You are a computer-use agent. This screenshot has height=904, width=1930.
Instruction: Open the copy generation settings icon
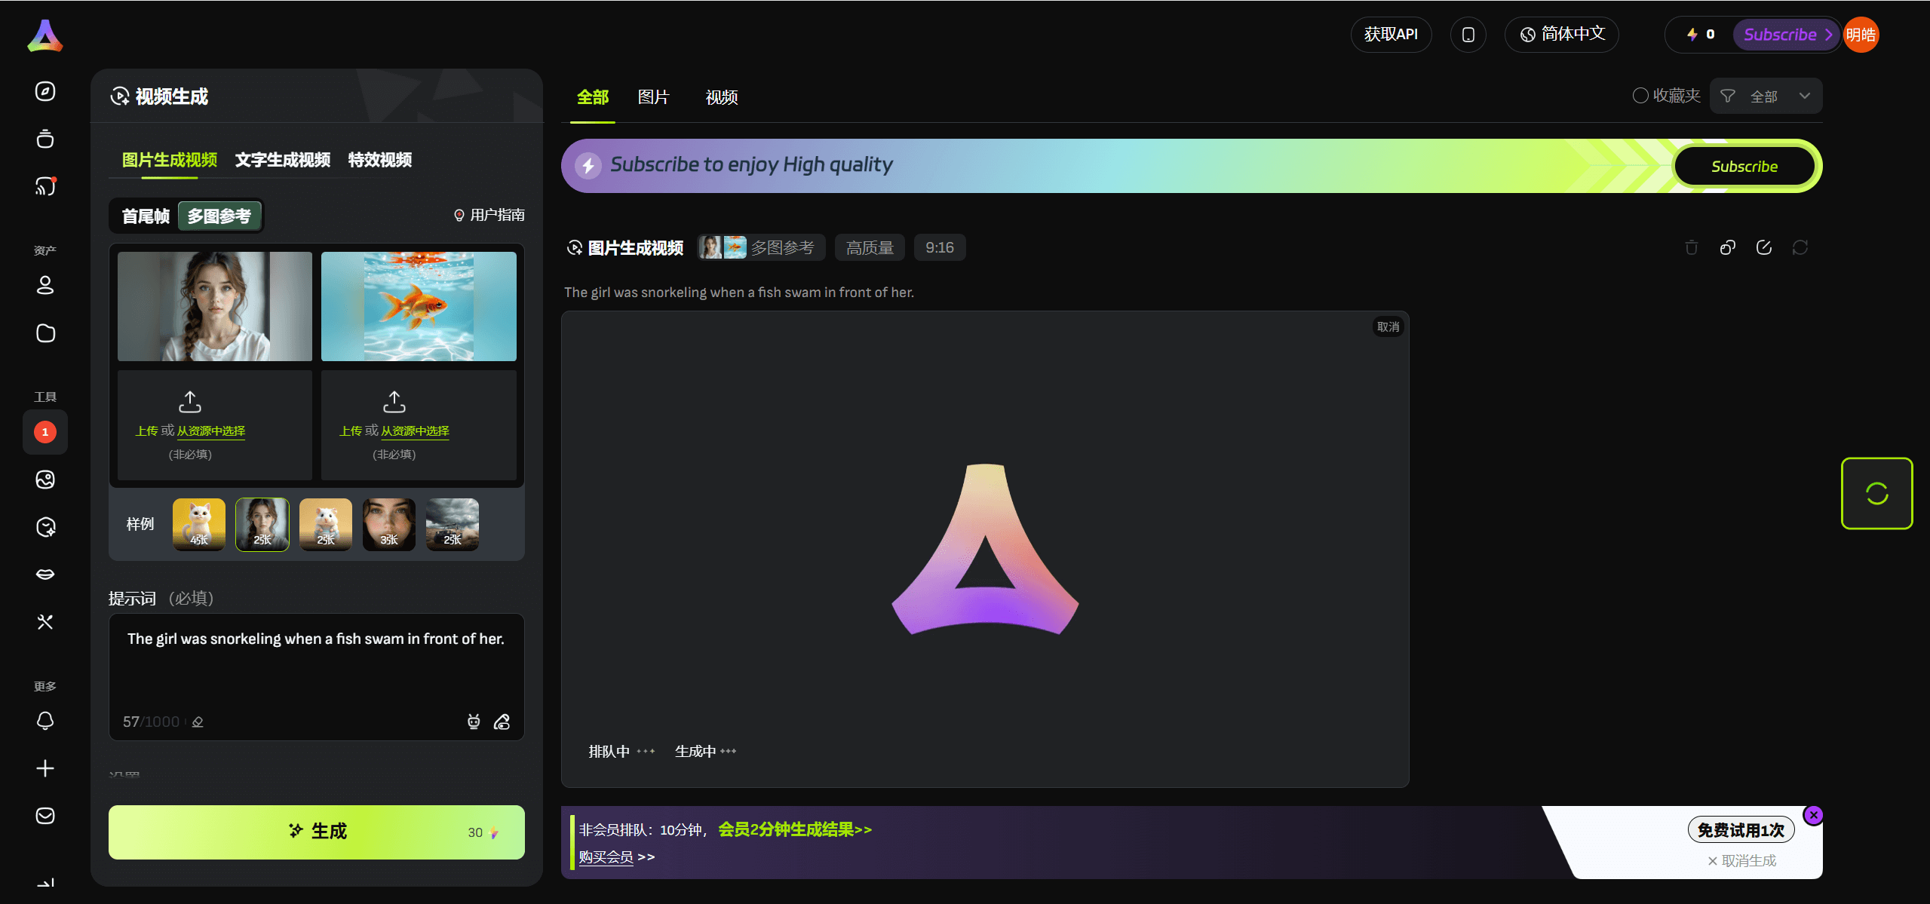pos(1728,247)
